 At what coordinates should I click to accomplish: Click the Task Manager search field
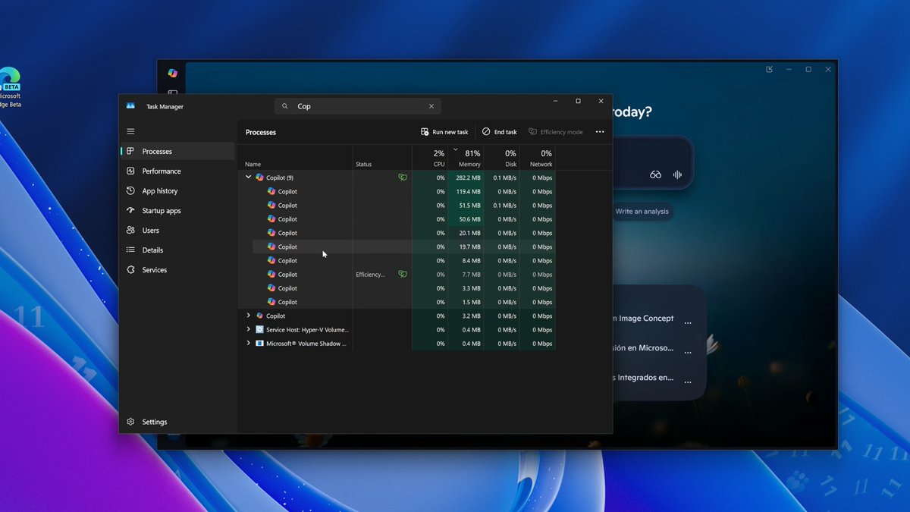pyautogui.click(x=357, y=106)
